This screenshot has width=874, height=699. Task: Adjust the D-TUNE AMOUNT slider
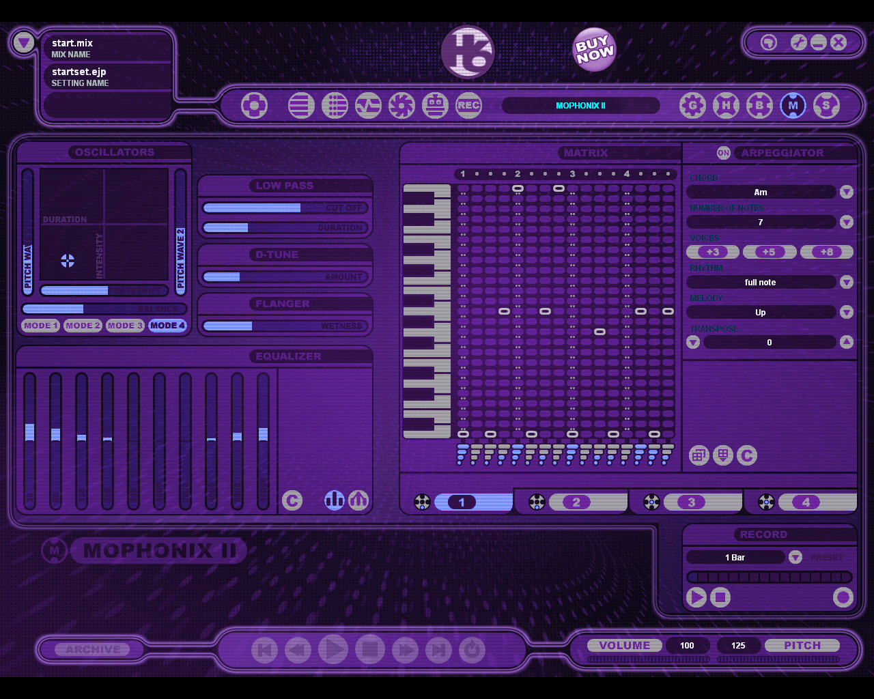coord(285,276)
